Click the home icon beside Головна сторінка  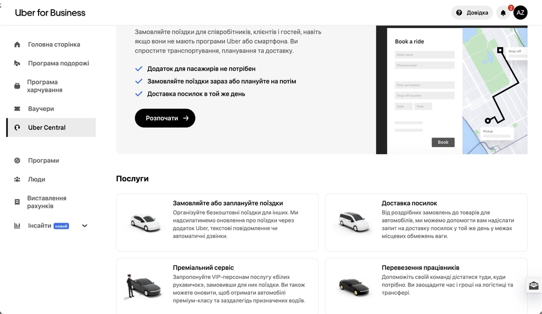(17, 44)
